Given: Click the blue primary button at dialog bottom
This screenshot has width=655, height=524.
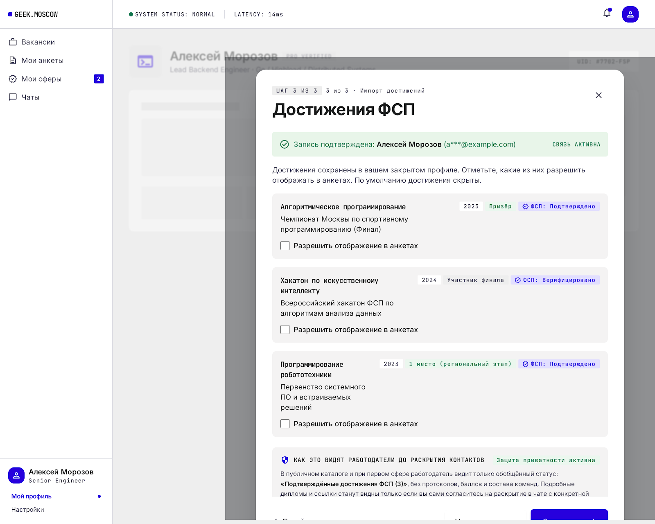Looking at the screenshot, I should 569,515.
